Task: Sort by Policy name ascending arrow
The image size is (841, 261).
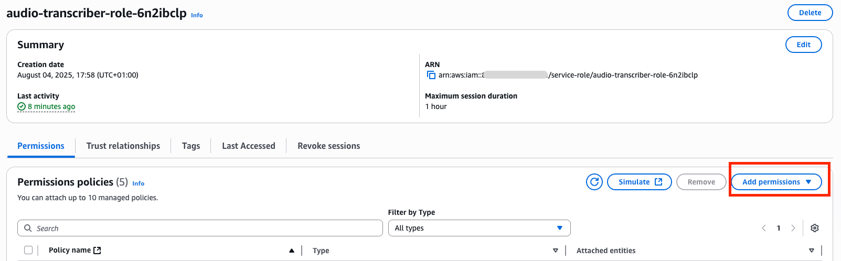Action: pyautogui.click(x=292, y=251)
